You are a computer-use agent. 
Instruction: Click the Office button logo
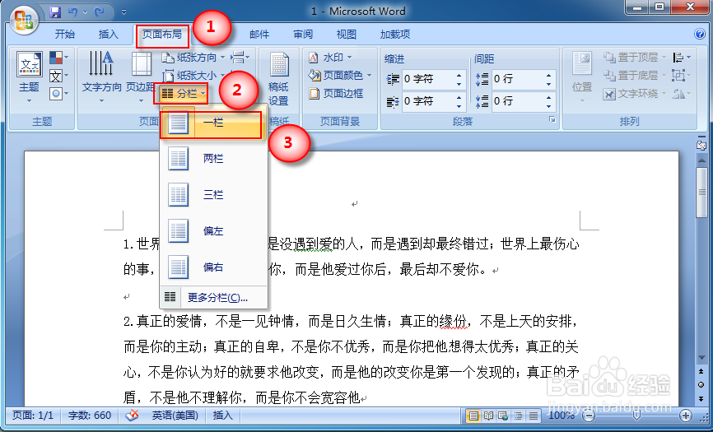click(x=24, y=21)
